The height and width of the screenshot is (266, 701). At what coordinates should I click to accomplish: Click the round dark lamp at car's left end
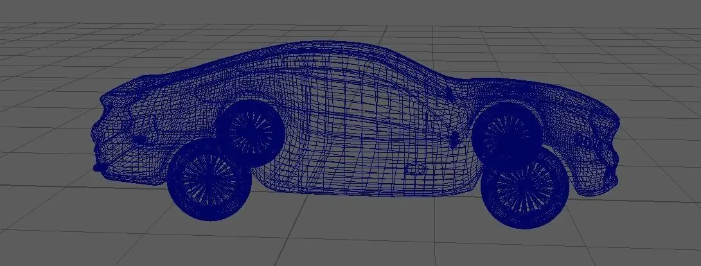(x=139, y=139)
